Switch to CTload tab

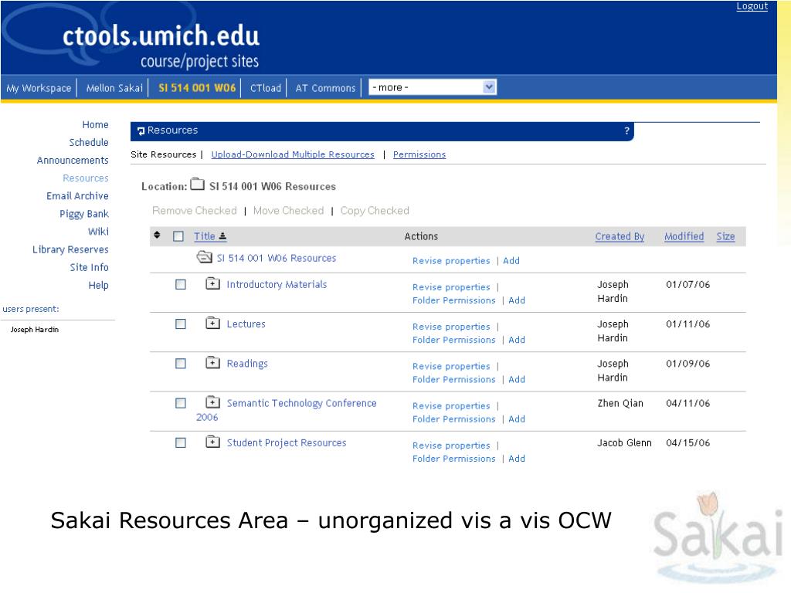coord(266,88)
